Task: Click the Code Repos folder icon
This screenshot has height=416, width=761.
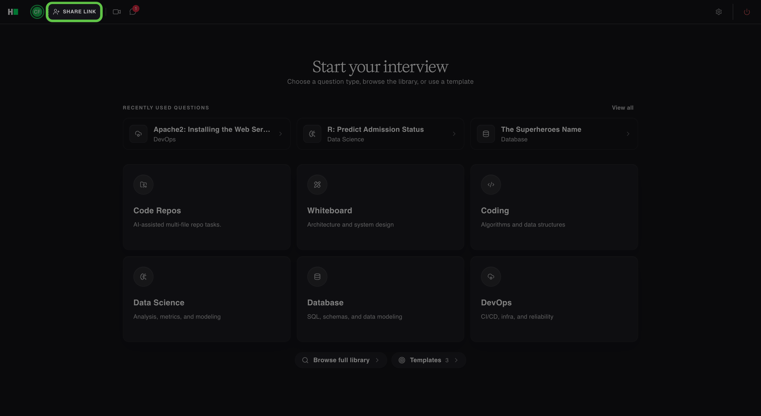Action: (x=143, y=185)
